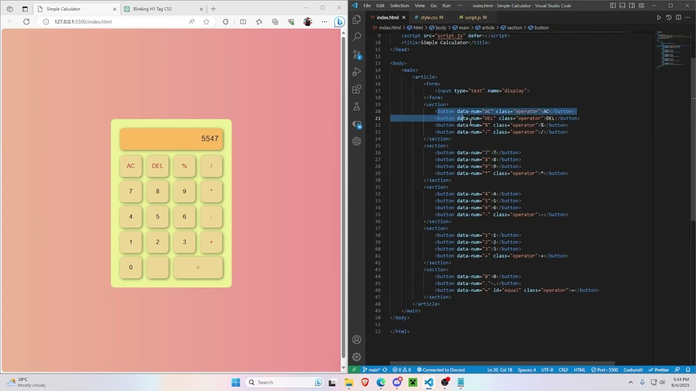The width and height of the screenshot is (696, 391).
Task: Open the Run and Debug view
Action: tap(357, 72)
